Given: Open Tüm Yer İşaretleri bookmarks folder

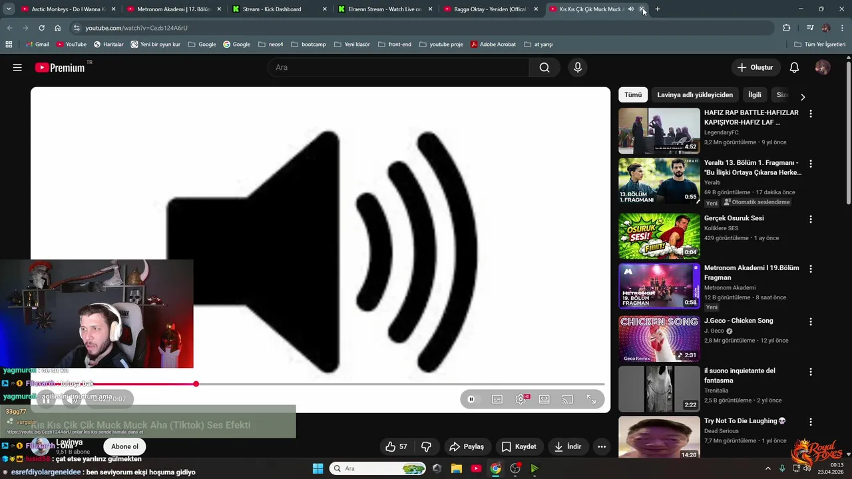Looking at the screenshot, I should pos(820,45).
